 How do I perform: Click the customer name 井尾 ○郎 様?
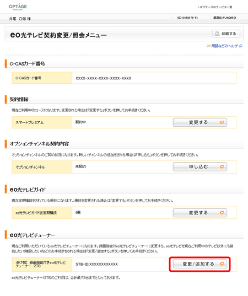click(20, 19)
